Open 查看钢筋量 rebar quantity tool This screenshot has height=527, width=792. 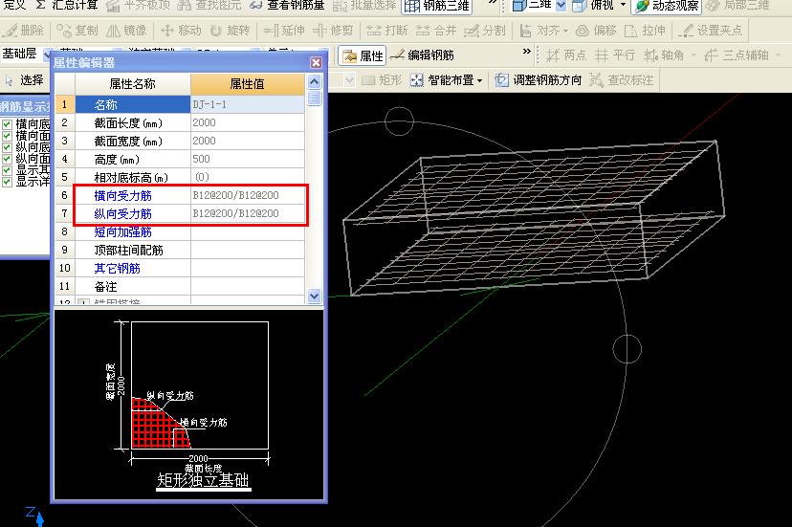(286, 5)
